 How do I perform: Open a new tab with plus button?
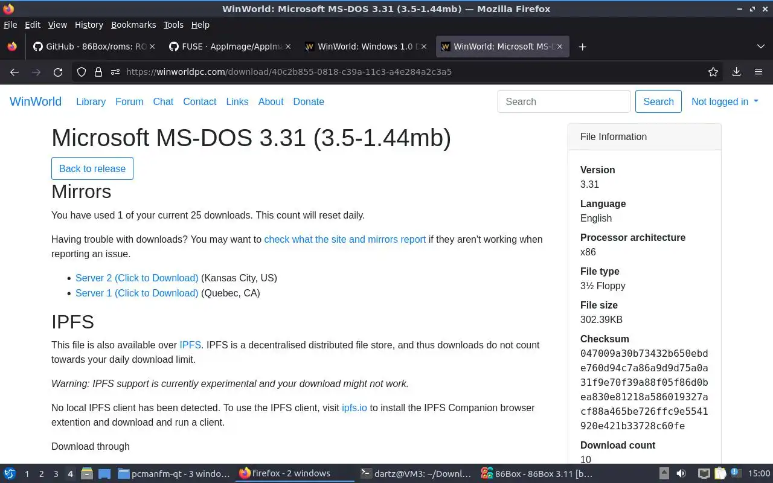[582, 46]
